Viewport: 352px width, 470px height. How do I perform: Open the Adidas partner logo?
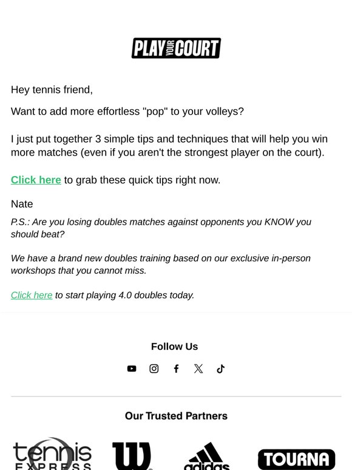tap(207, 456)
